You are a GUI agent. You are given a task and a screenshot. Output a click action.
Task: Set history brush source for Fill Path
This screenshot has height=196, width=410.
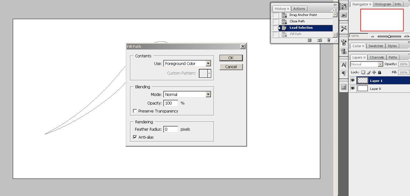point(275,34)
